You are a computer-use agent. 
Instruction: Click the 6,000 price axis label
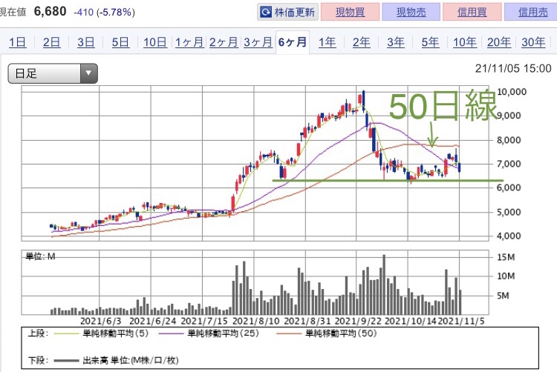point(509,187)
